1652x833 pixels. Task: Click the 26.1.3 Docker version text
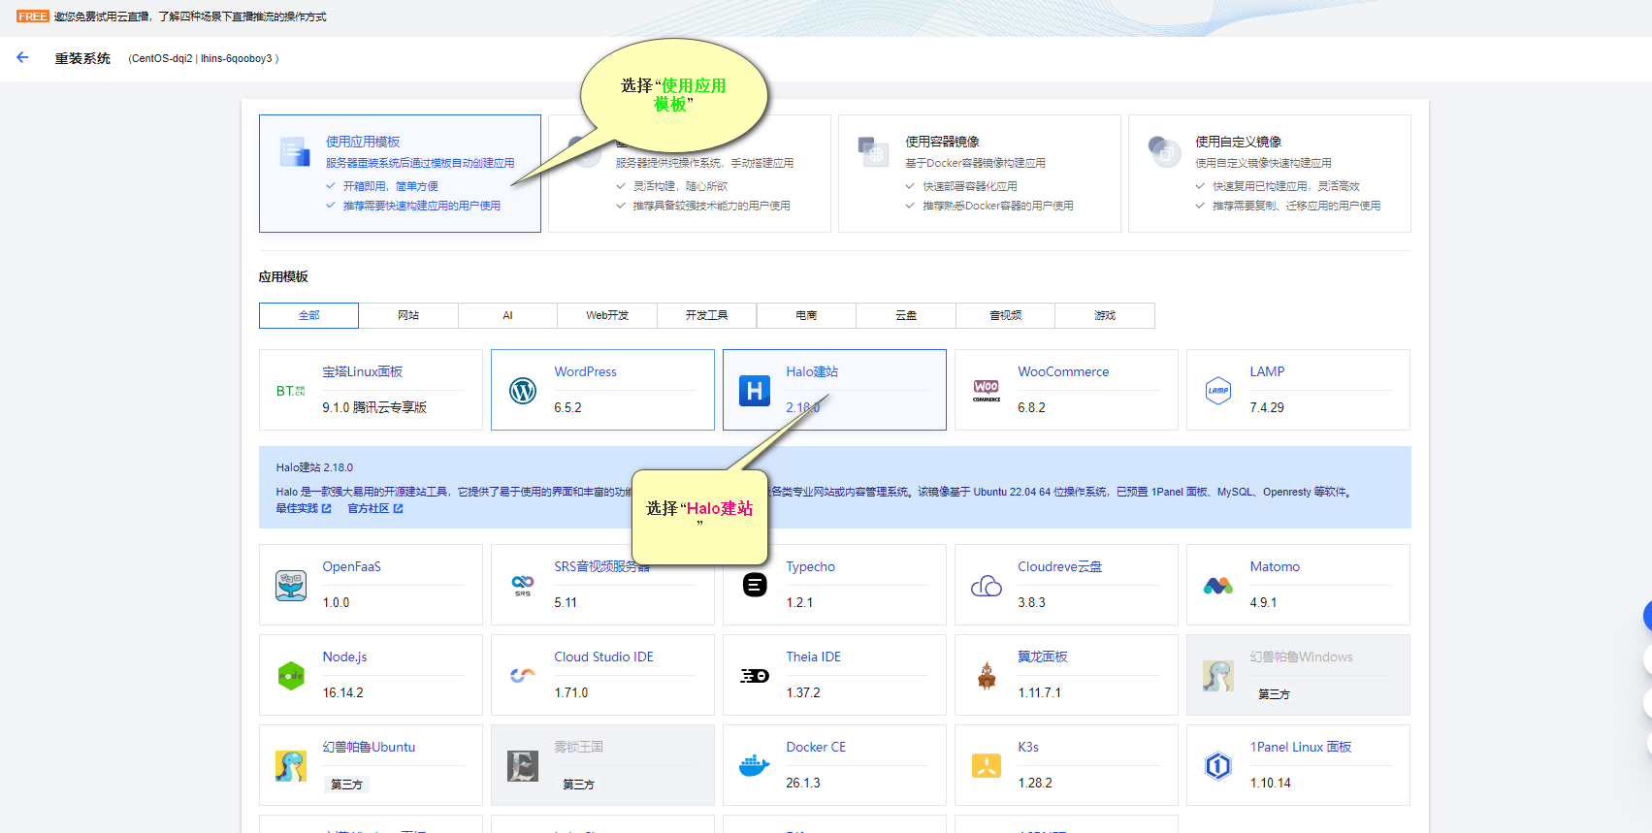click(802, 783)
